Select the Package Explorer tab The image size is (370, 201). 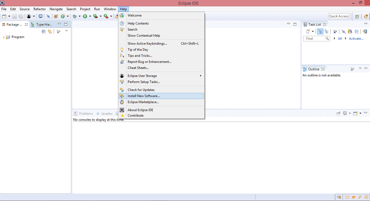15,25
